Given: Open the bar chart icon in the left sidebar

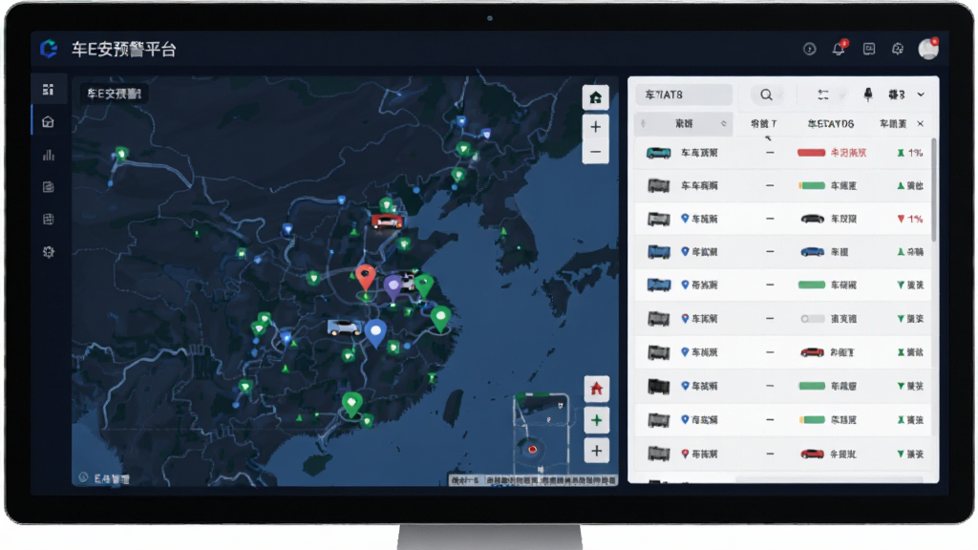Looking at the screenshot, I should pos(48,155).
